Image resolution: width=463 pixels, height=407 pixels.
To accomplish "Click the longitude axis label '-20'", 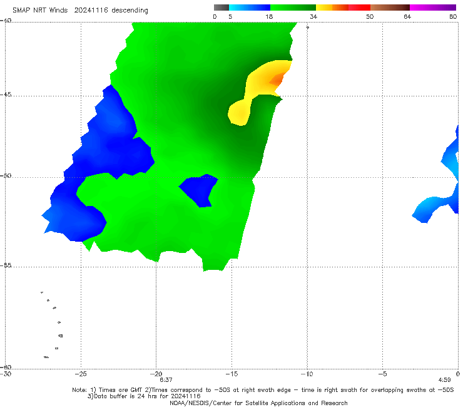I will tap(156, 374).
